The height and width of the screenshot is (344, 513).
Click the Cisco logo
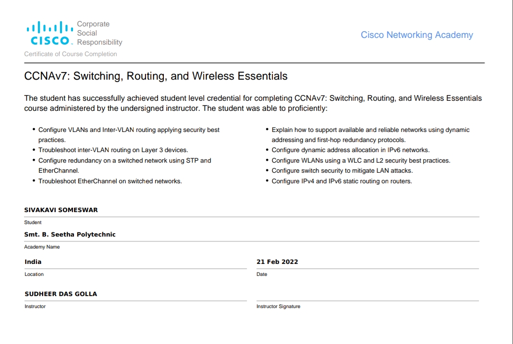[49, 33]
